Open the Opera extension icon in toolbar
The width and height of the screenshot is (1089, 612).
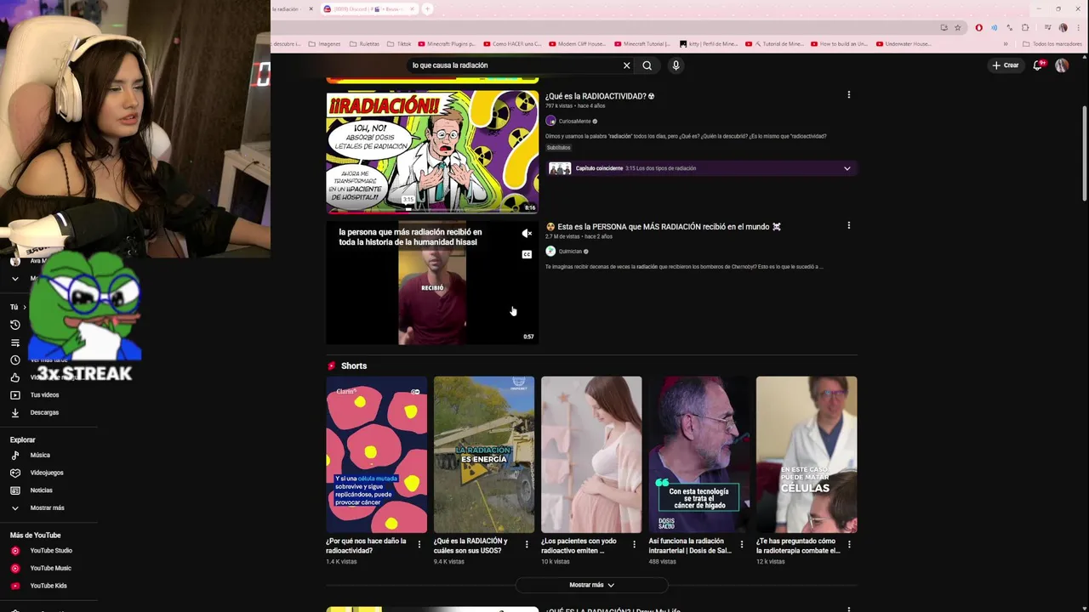(x=978, y=27)
